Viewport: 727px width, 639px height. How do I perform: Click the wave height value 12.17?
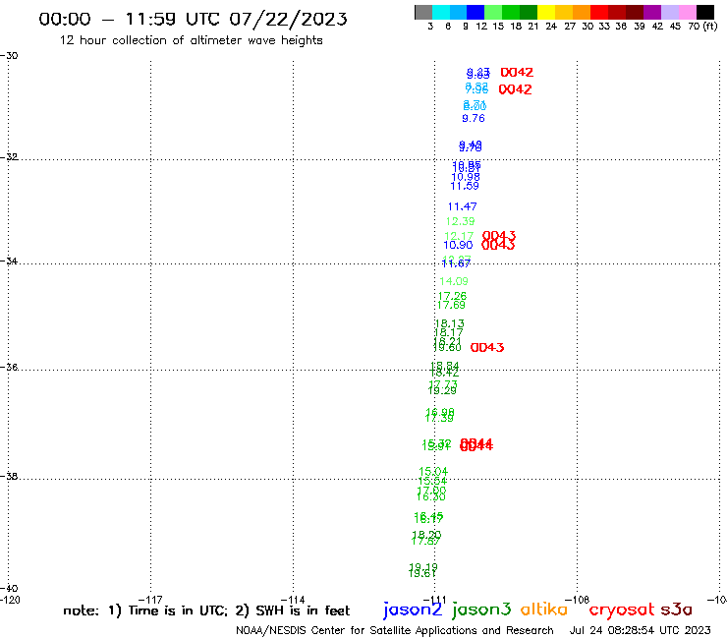pos(459,236)
